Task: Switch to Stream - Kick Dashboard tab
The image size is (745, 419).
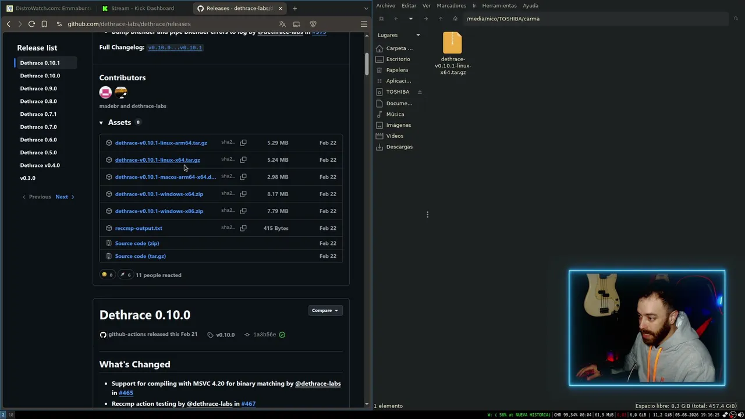Action: [x=143, y=8]
